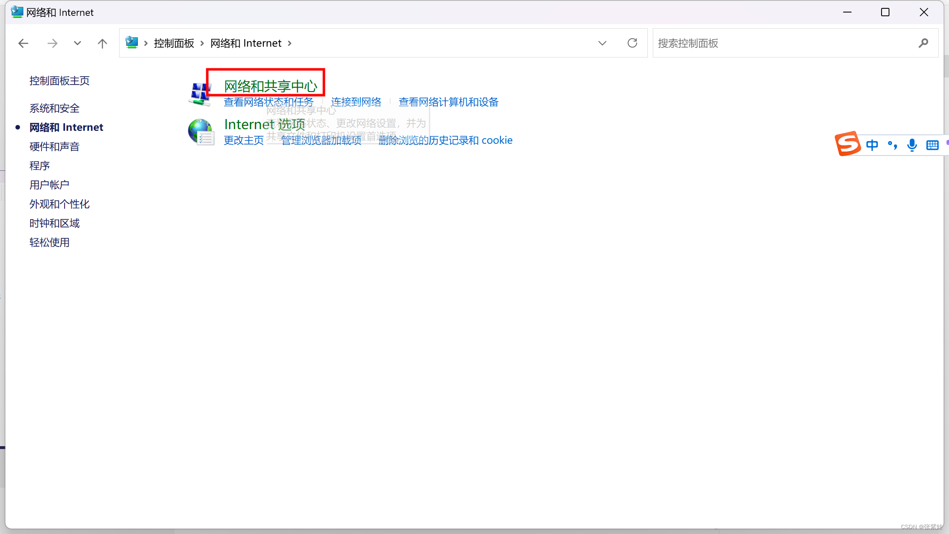Click the Sogou microphone voice input icon

tap(912, 145)
